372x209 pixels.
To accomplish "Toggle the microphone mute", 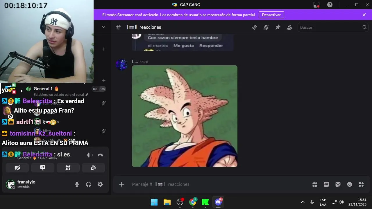I will pyautogui.click(x=77, y=184).
